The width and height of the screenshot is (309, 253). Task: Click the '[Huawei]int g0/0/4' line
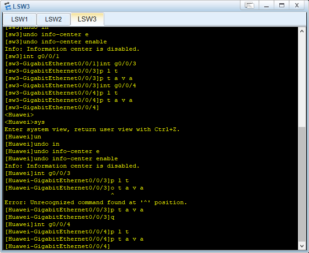click(x=37, y=224)
